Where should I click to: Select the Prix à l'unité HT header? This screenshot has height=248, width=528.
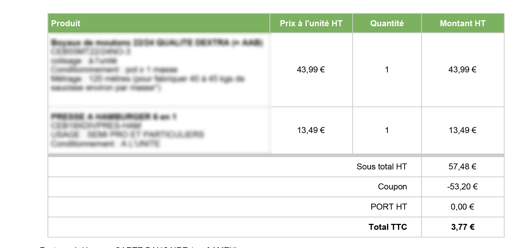(311, 23)
